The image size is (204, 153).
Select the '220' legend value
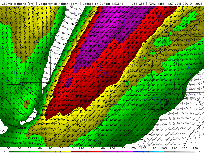(x=185, y=148)
